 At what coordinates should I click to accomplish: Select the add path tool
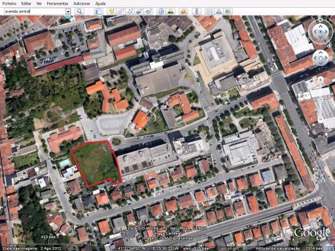(x=130, y=11)
